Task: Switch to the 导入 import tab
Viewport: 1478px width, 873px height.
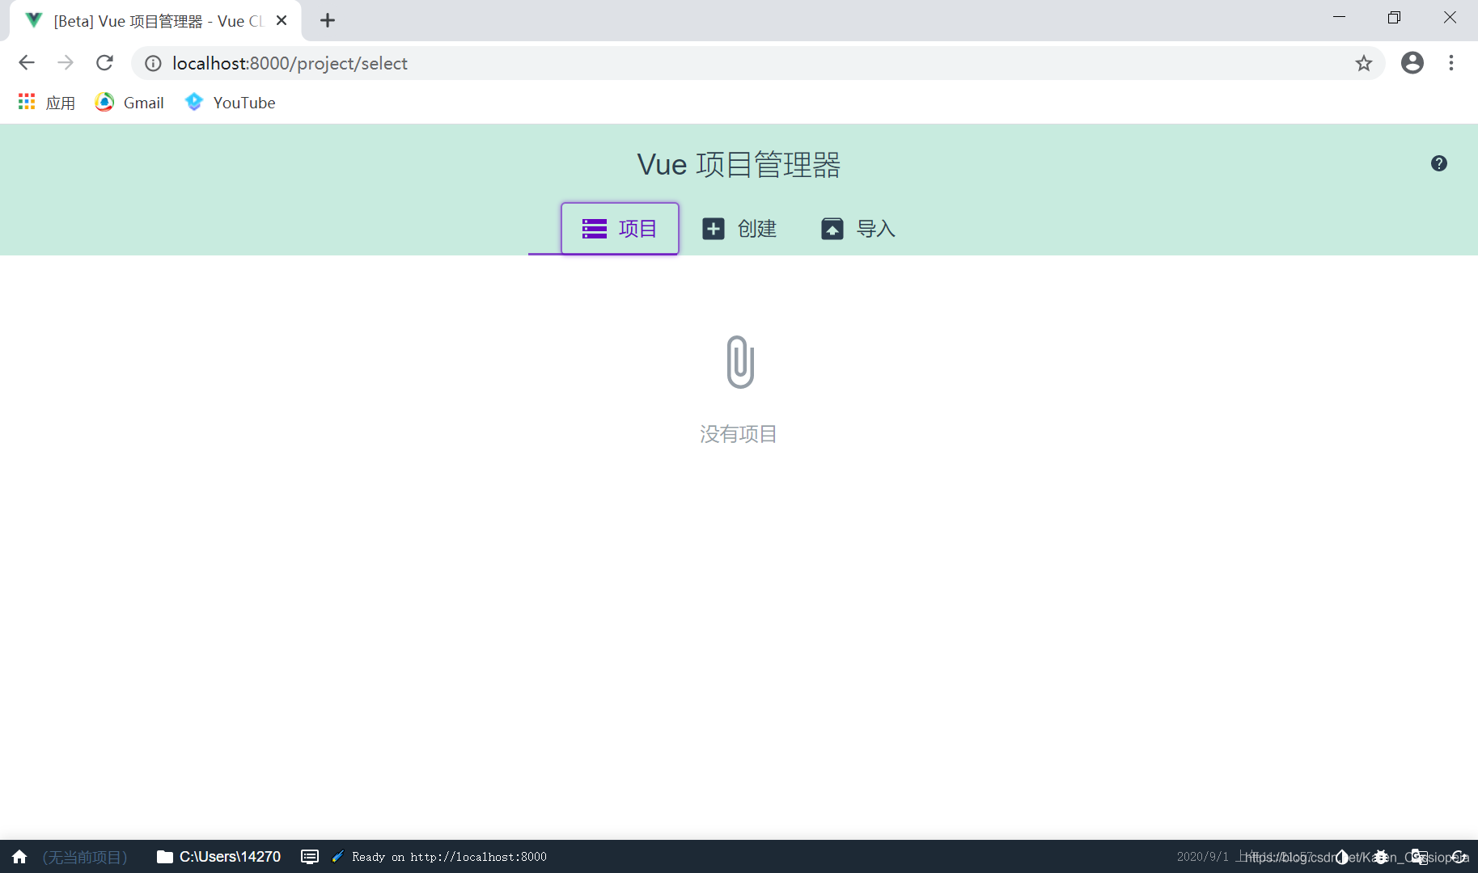Action: 858,229
